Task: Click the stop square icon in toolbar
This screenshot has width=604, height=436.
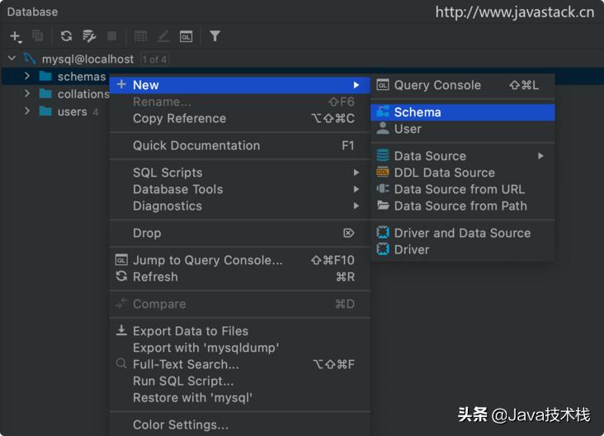Action: coord(111,36)
